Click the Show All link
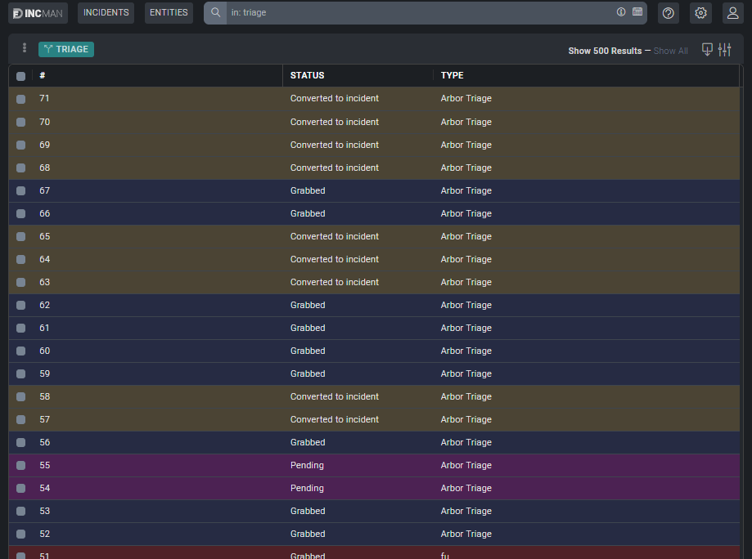 670,51
